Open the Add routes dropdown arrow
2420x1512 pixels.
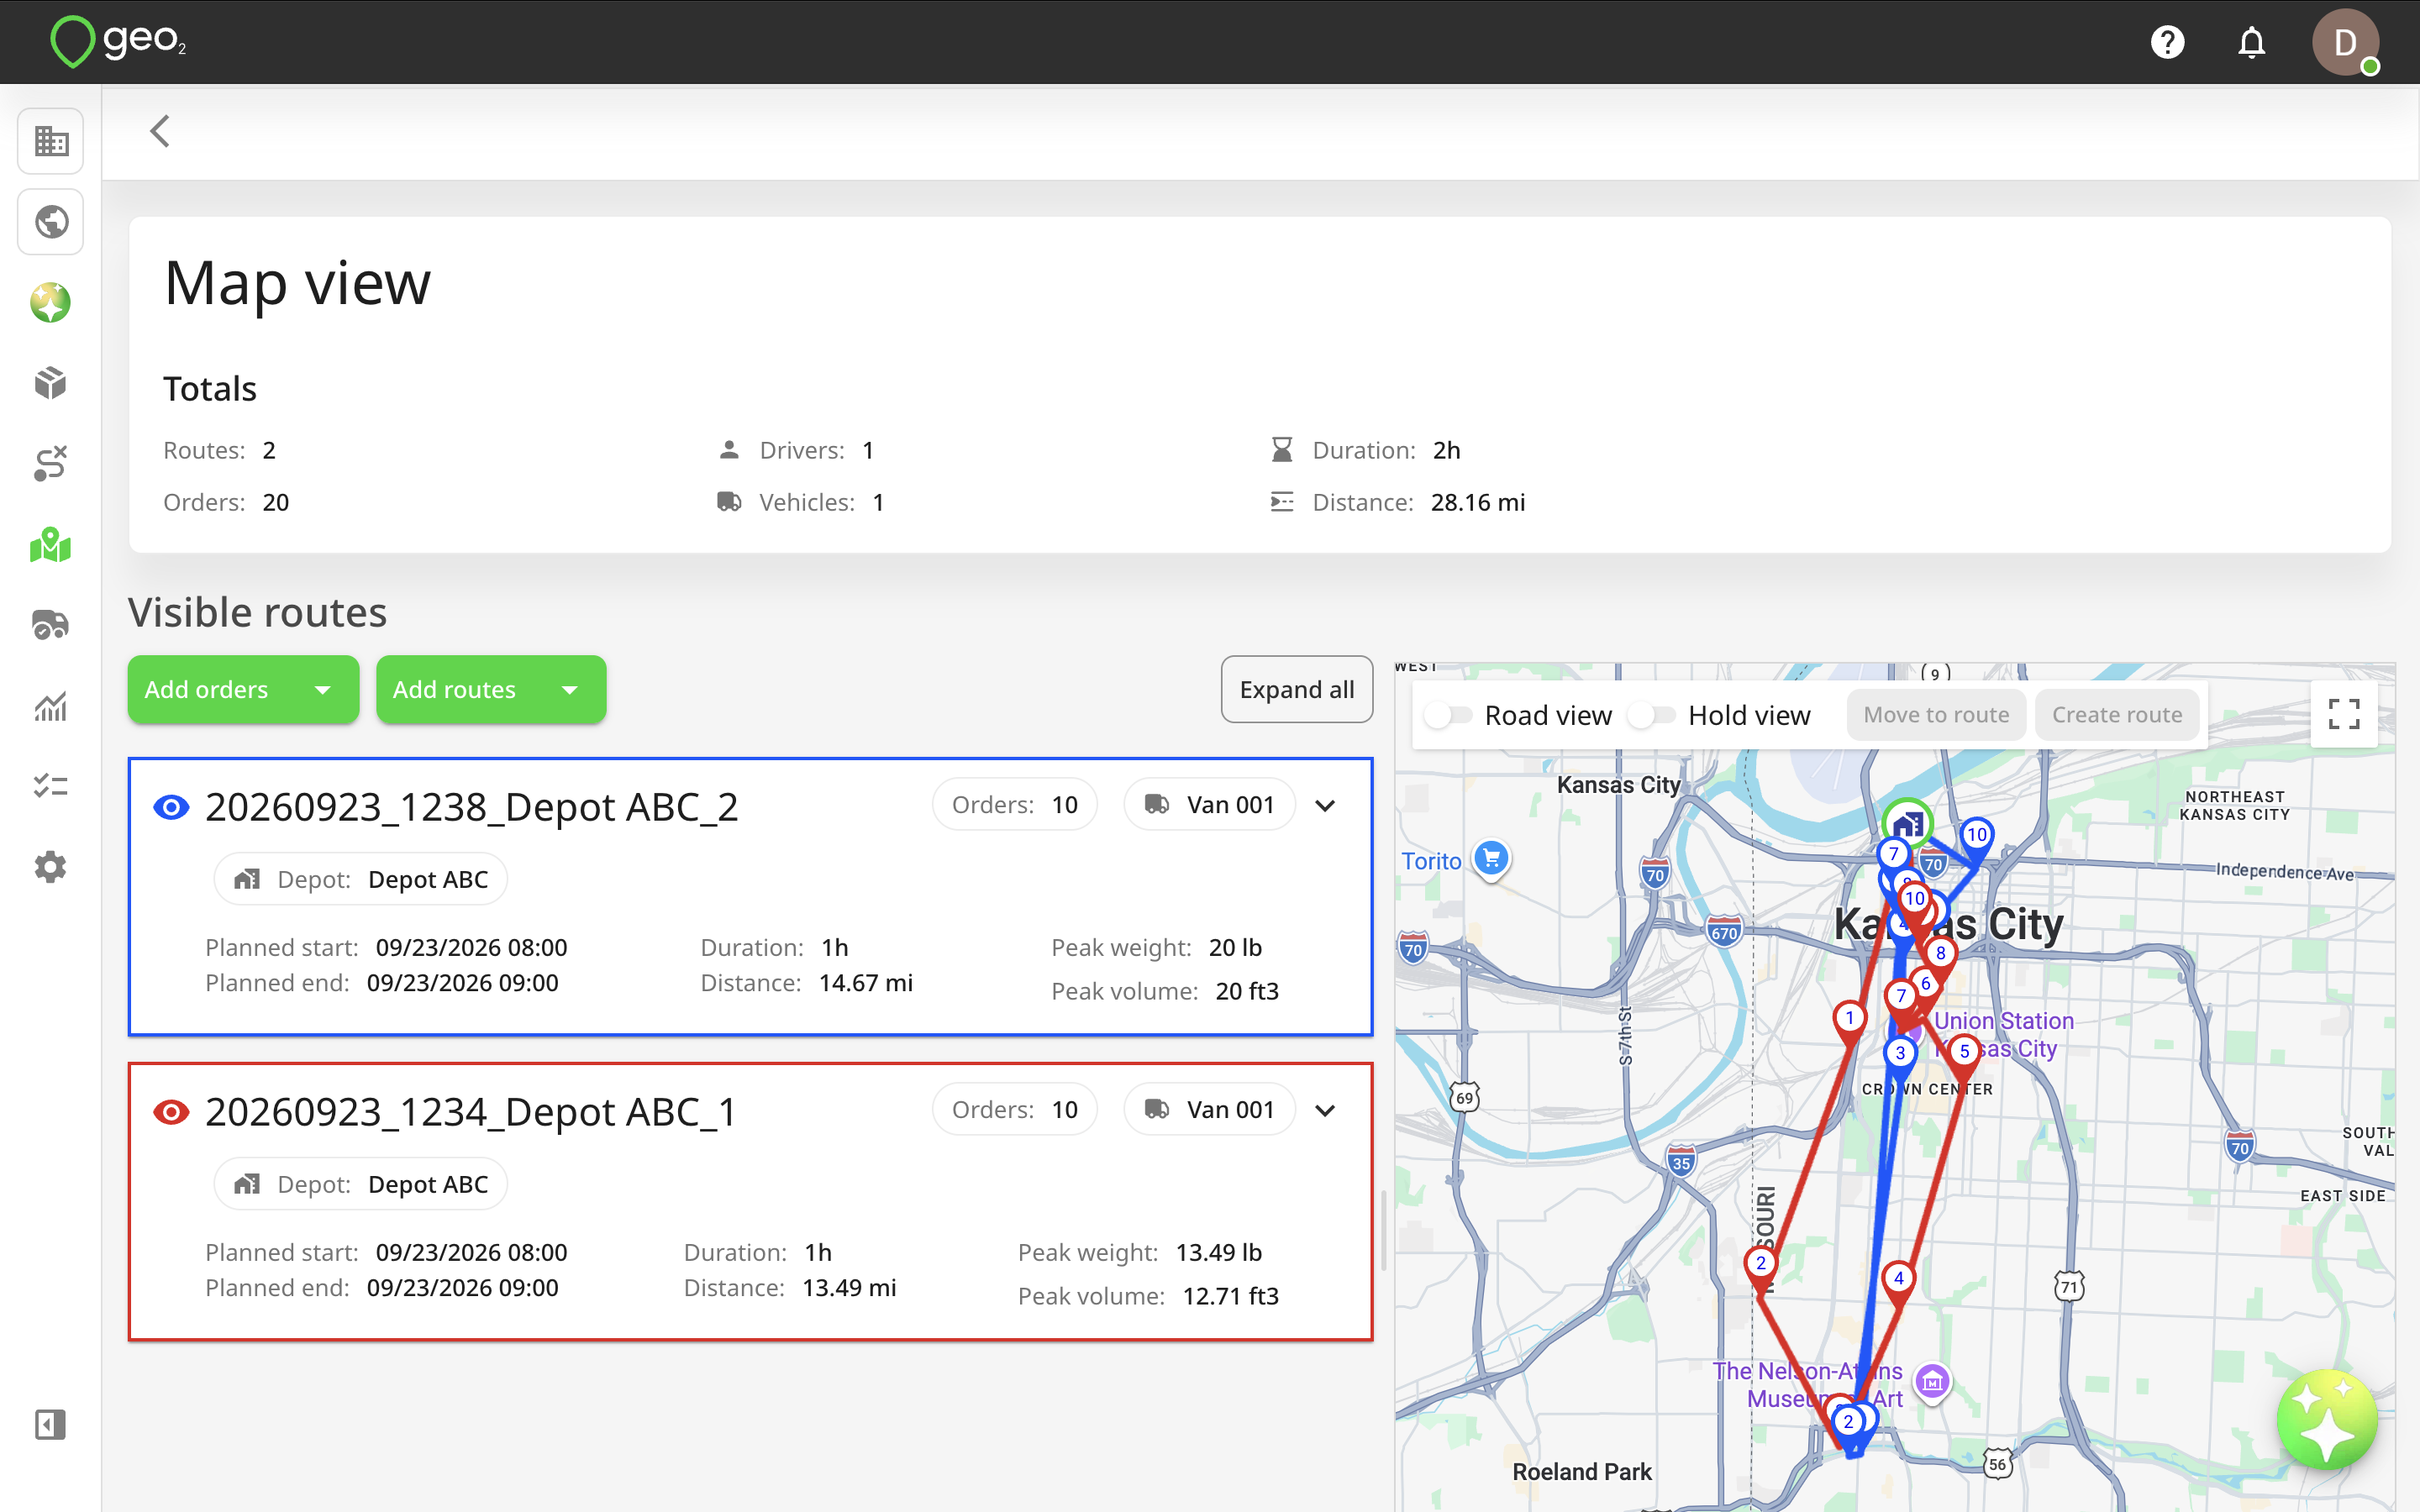tap(570, 690)
